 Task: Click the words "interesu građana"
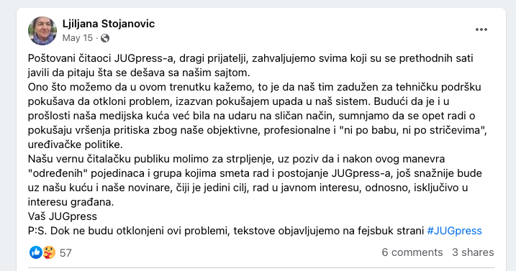point(71,202)
